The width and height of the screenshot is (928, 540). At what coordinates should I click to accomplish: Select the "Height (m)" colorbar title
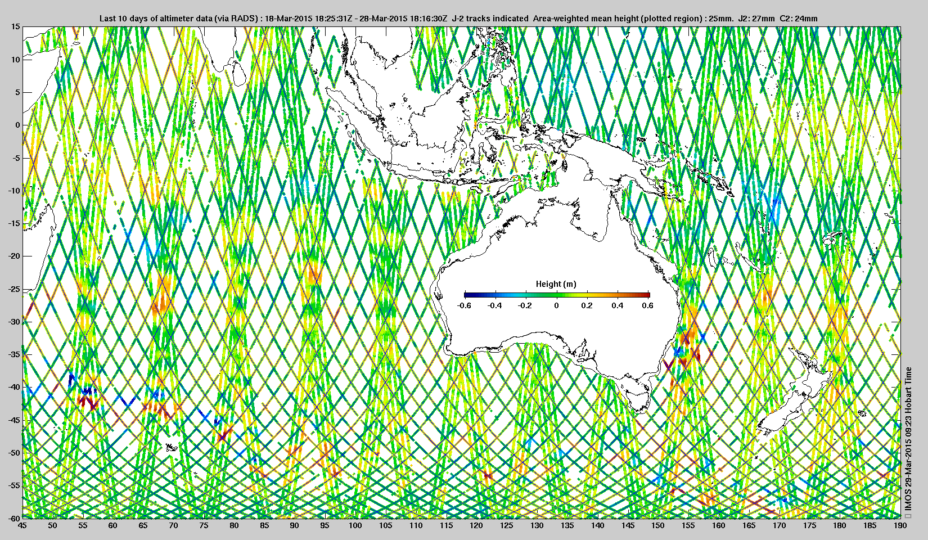tap(556, 284)
